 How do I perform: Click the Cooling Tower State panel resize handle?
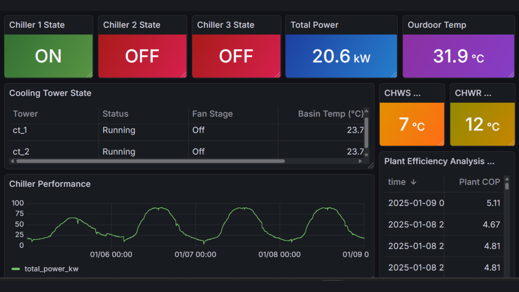tap(371, 166)
